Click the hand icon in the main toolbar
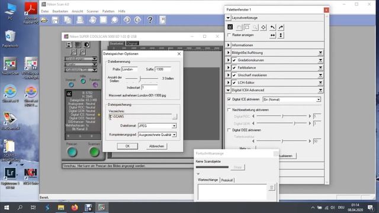Viewport: 379px width, 213px height. tap(92, 20)
